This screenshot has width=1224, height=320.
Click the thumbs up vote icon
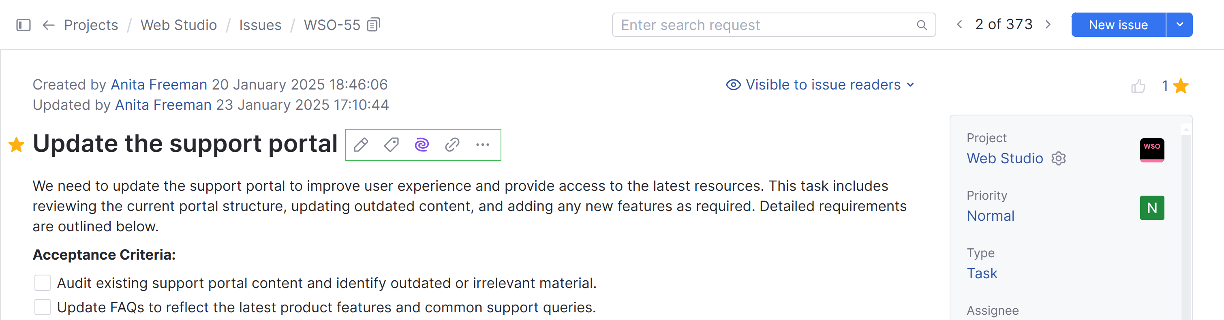coord(1138,86)
